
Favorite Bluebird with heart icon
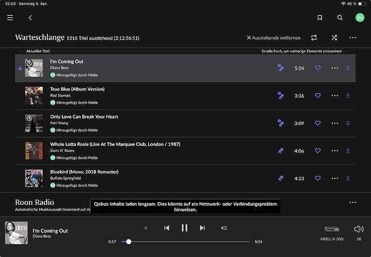click(x=318, y=178)
